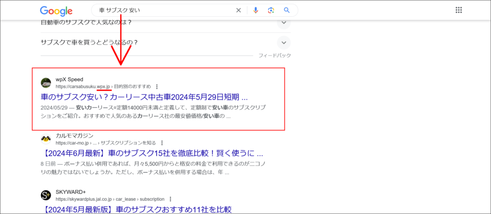The image size is (491, 214).
Task: Click the カルモマガジン site name
Action: [x=74, y=136]
